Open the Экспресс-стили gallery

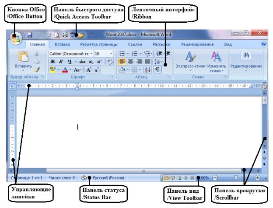click(190, 61)
